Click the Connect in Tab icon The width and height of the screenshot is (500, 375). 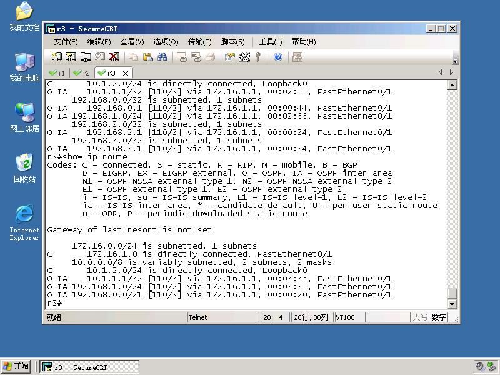point(86,57)
